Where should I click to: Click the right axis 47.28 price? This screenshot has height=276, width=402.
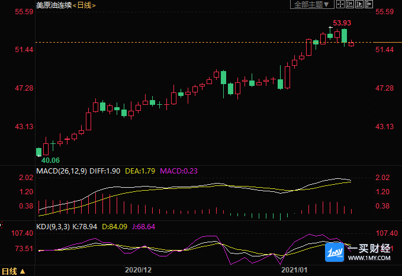[384, 88]
